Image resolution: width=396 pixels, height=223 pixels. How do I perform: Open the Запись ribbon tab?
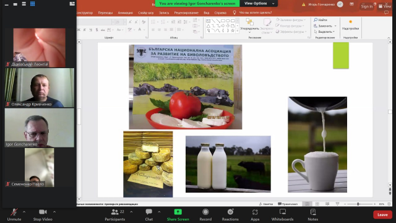coord(164,12)
